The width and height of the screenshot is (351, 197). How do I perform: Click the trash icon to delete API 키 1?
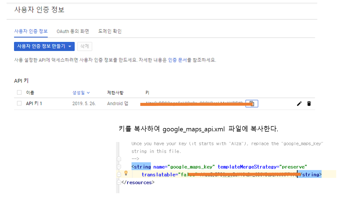click(x=309, y=104)
